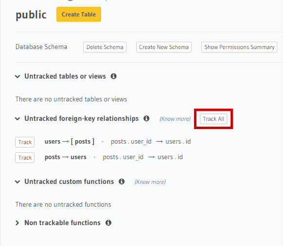
Task: Click Track All foreign-key relationships
Action: click(214, 119)
